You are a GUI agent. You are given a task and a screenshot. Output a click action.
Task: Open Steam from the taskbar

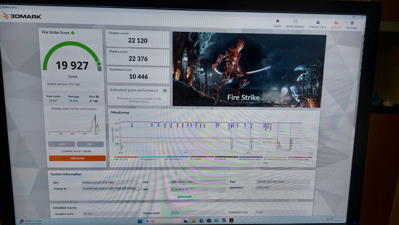[x=224, y=220]
